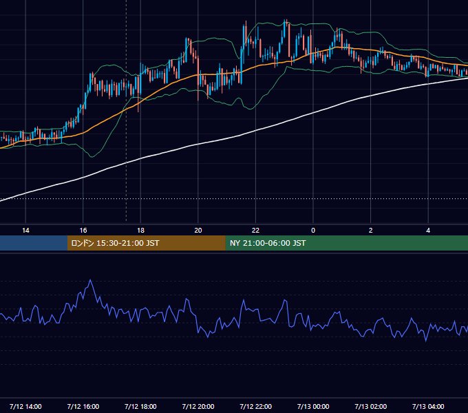Click the 7/13 02:00 date label
This screenshot has width=468, height=413.
click(371, 406)
